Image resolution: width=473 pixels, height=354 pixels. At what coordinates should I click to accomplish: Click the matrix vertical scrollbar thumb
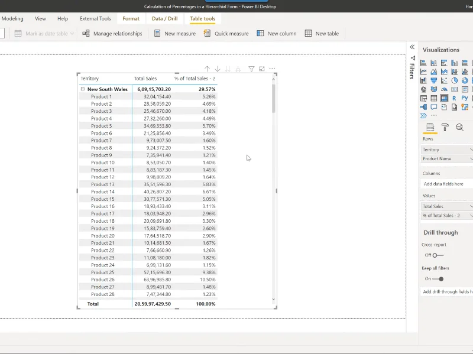274,99
